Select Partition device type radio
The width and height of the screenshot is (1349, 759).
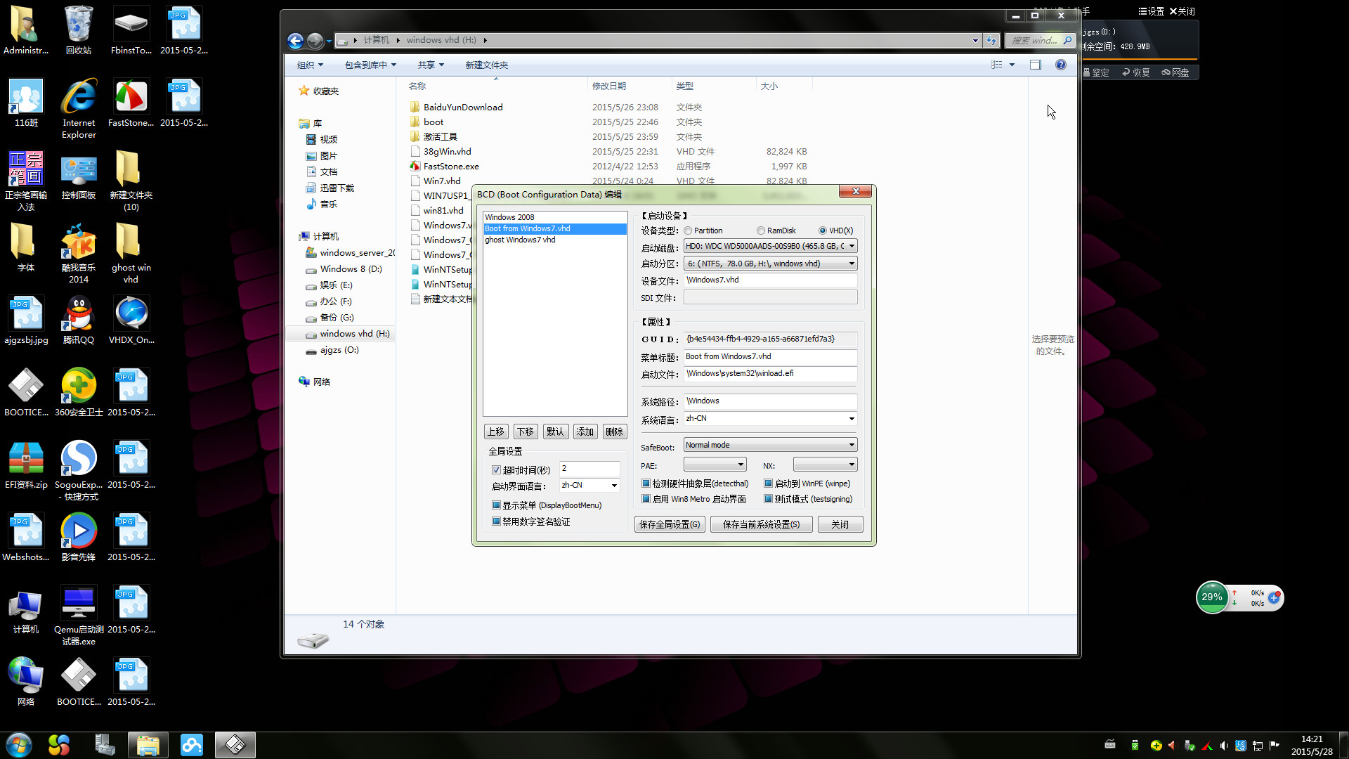pos(688,231)
